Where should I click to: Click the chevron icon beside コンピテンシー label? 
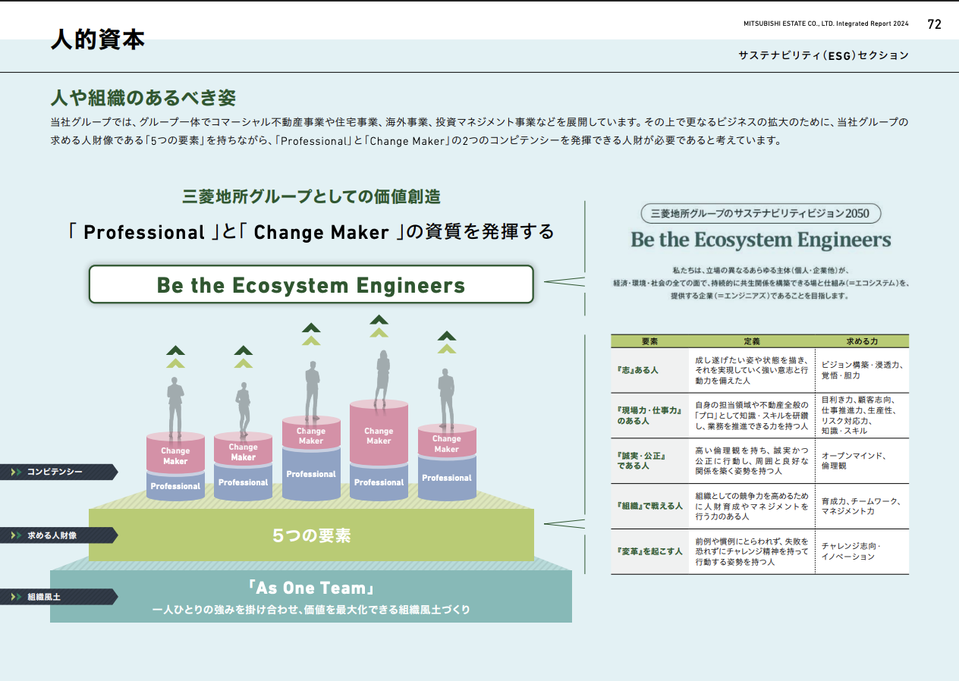tap(16, 472)
